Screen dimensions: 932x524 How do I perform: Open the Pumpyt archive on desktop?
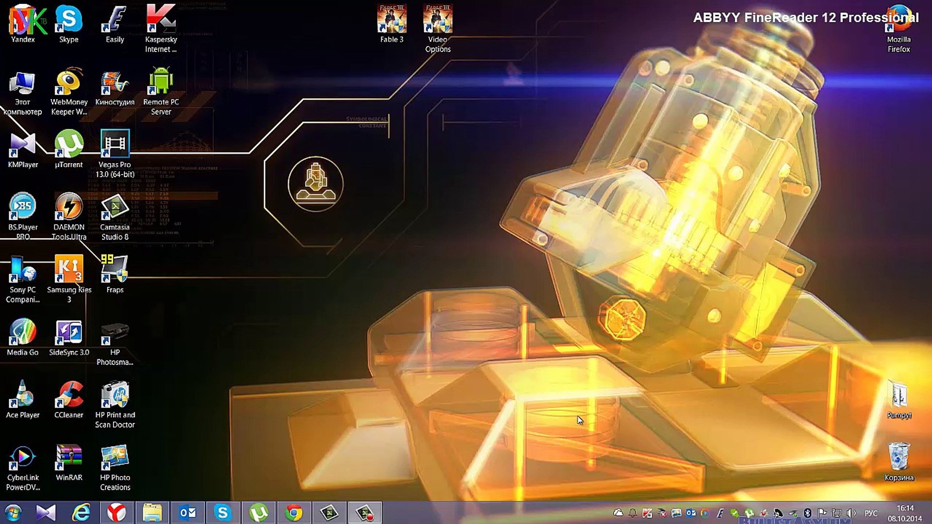pos(899,400)
